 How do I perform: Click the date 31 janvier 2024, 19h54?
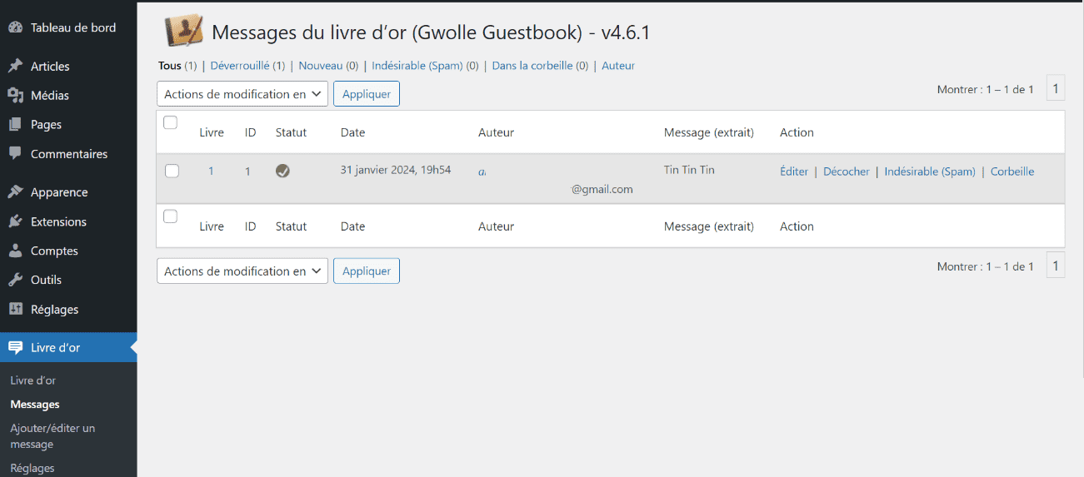click(396, 170)
